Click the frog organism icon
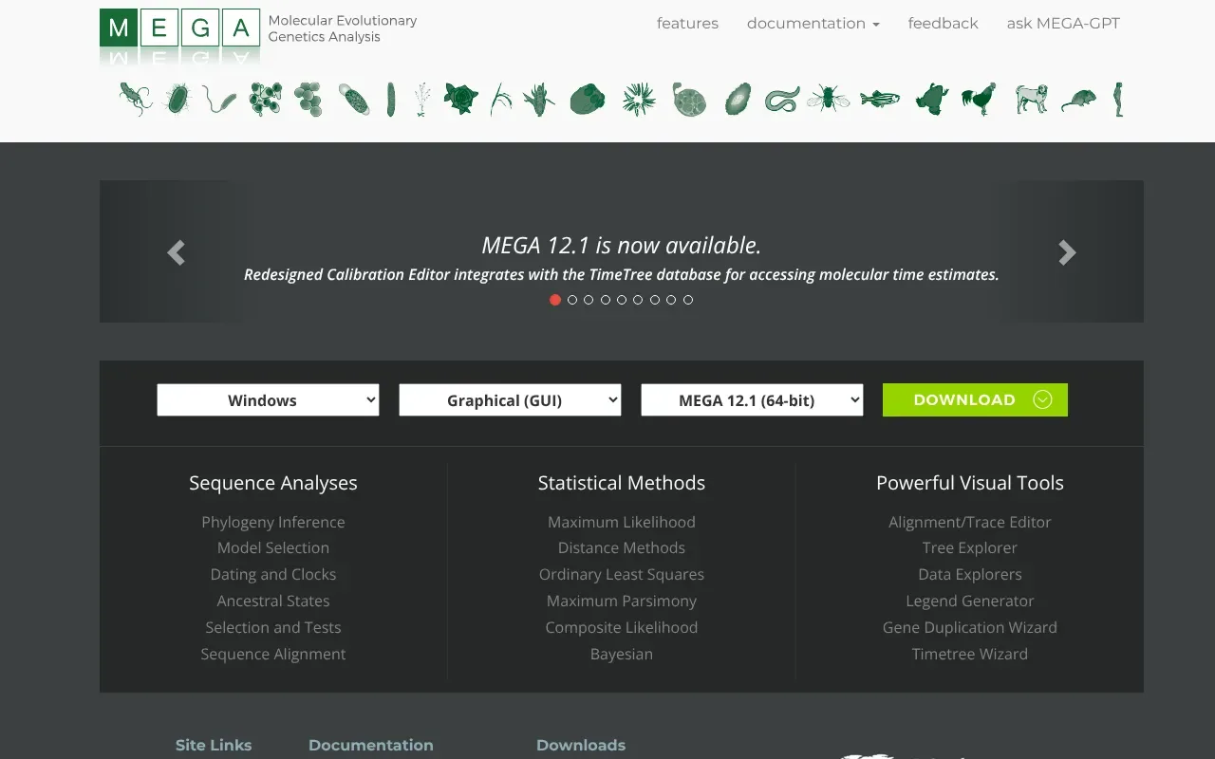 [x=930, y=99]
